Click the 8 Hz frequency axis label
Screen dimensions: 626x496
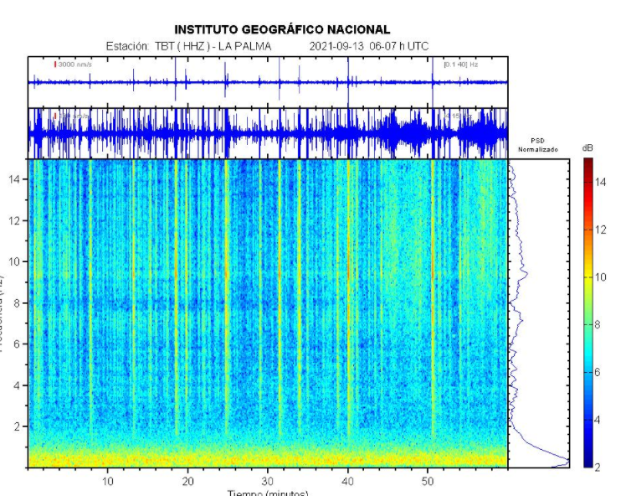[16, 303]
